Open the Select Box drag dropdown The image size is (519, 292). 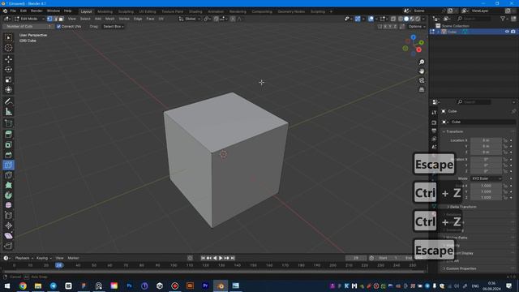click(113, 27)
